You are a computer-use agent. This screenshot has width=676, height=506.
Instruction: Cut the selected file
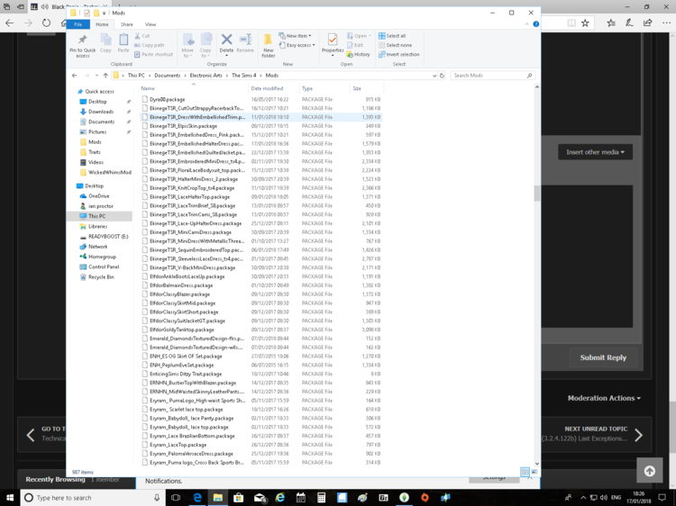pos(142,36)
